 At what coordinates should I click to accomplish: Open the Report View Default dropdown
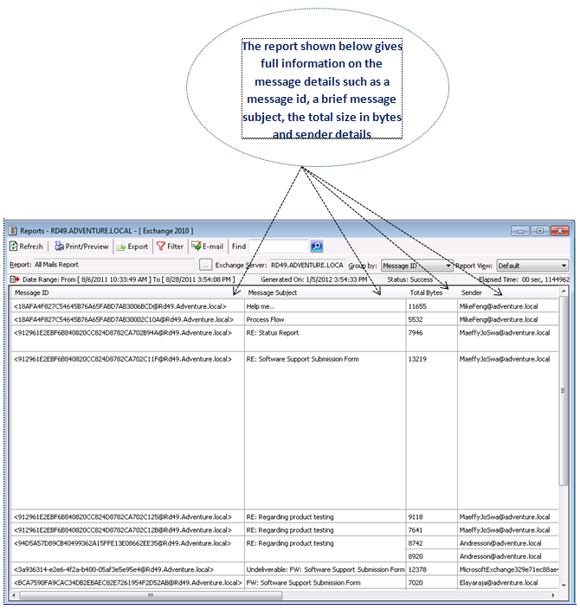(x=532, y=266)
